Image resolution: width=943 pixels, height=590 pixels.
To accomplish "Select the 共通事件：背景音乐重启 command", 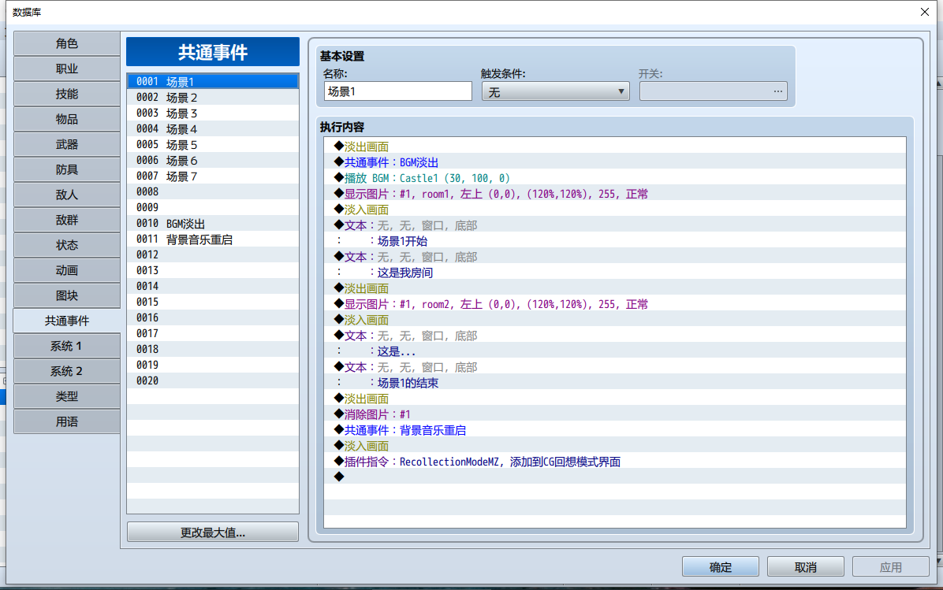I will (x=615, y=429).
